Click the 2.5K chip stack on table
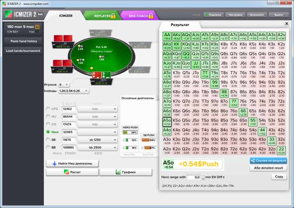 tap(81, 47)
